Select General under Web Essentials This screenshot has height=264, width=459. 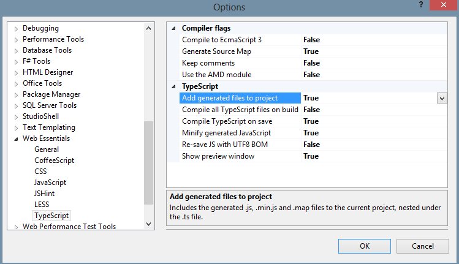(x=47, y=149)
